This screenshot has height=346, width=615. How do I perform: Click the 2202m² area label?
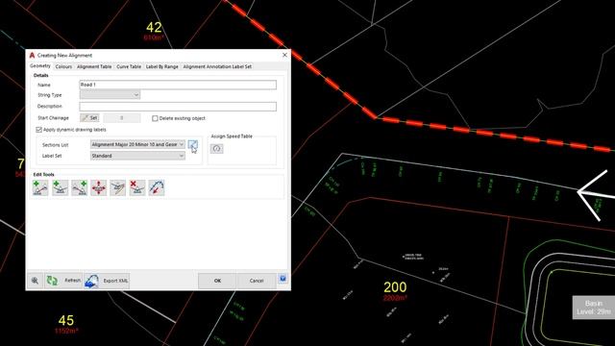395,299
